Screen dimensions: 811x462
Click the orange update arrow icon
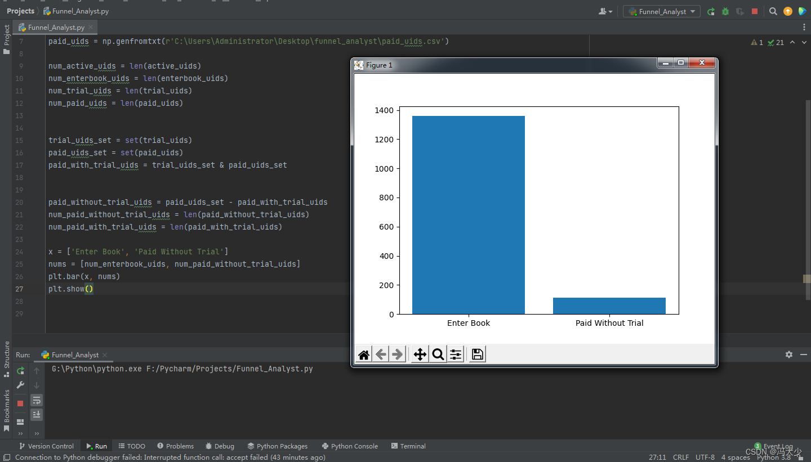(788, 11)
